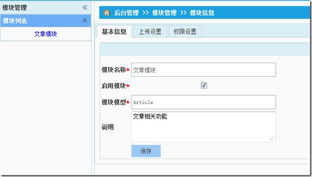Image resolution: width=312 pixels, height=177 pixels.
Task: Click 模块信息 in the breadcrumb
Action: click(x=202, y=13)
